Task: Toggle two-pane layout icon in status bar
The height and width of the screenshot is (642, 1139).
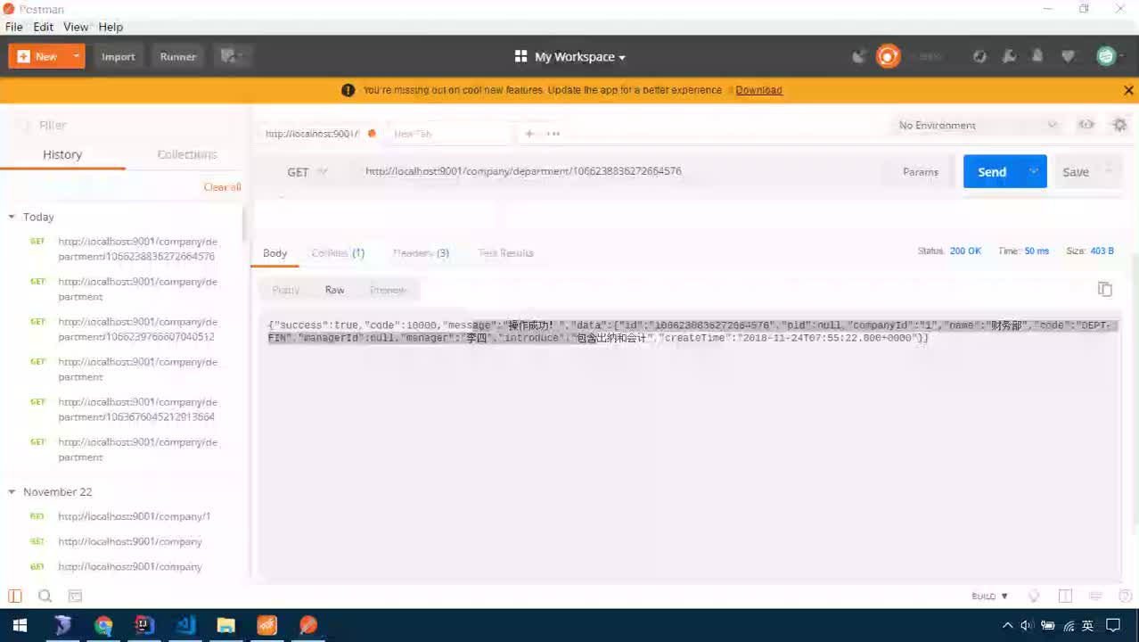Action: coord(1065,596)
